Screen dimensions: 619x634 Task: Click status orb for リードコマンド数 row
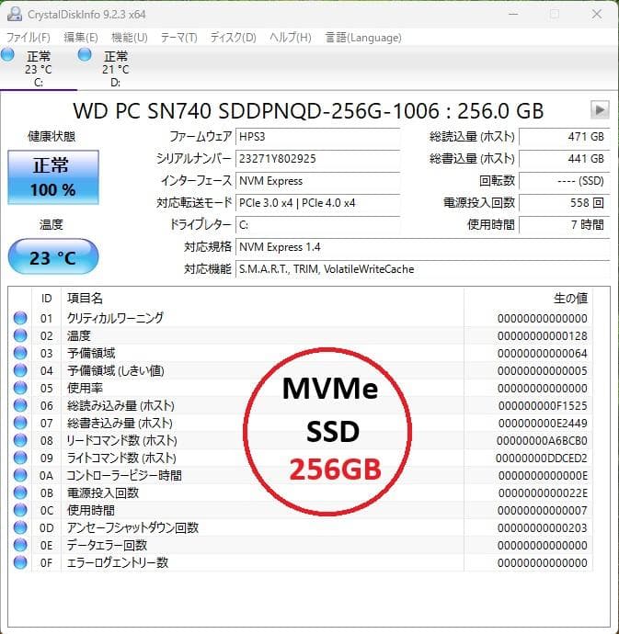pyautogui.click(x=20, y=440)
